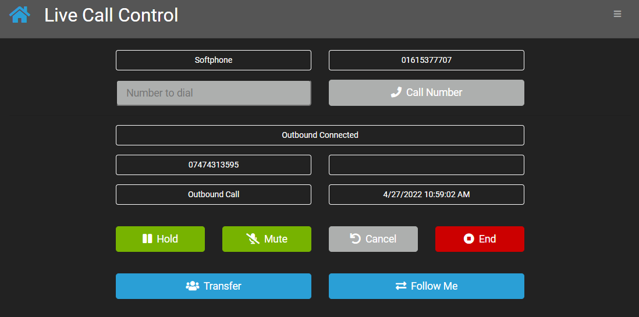Focus the Number to dial field
Image resolution: width=639 pixels, height=317 pixels.
[214, 93]
